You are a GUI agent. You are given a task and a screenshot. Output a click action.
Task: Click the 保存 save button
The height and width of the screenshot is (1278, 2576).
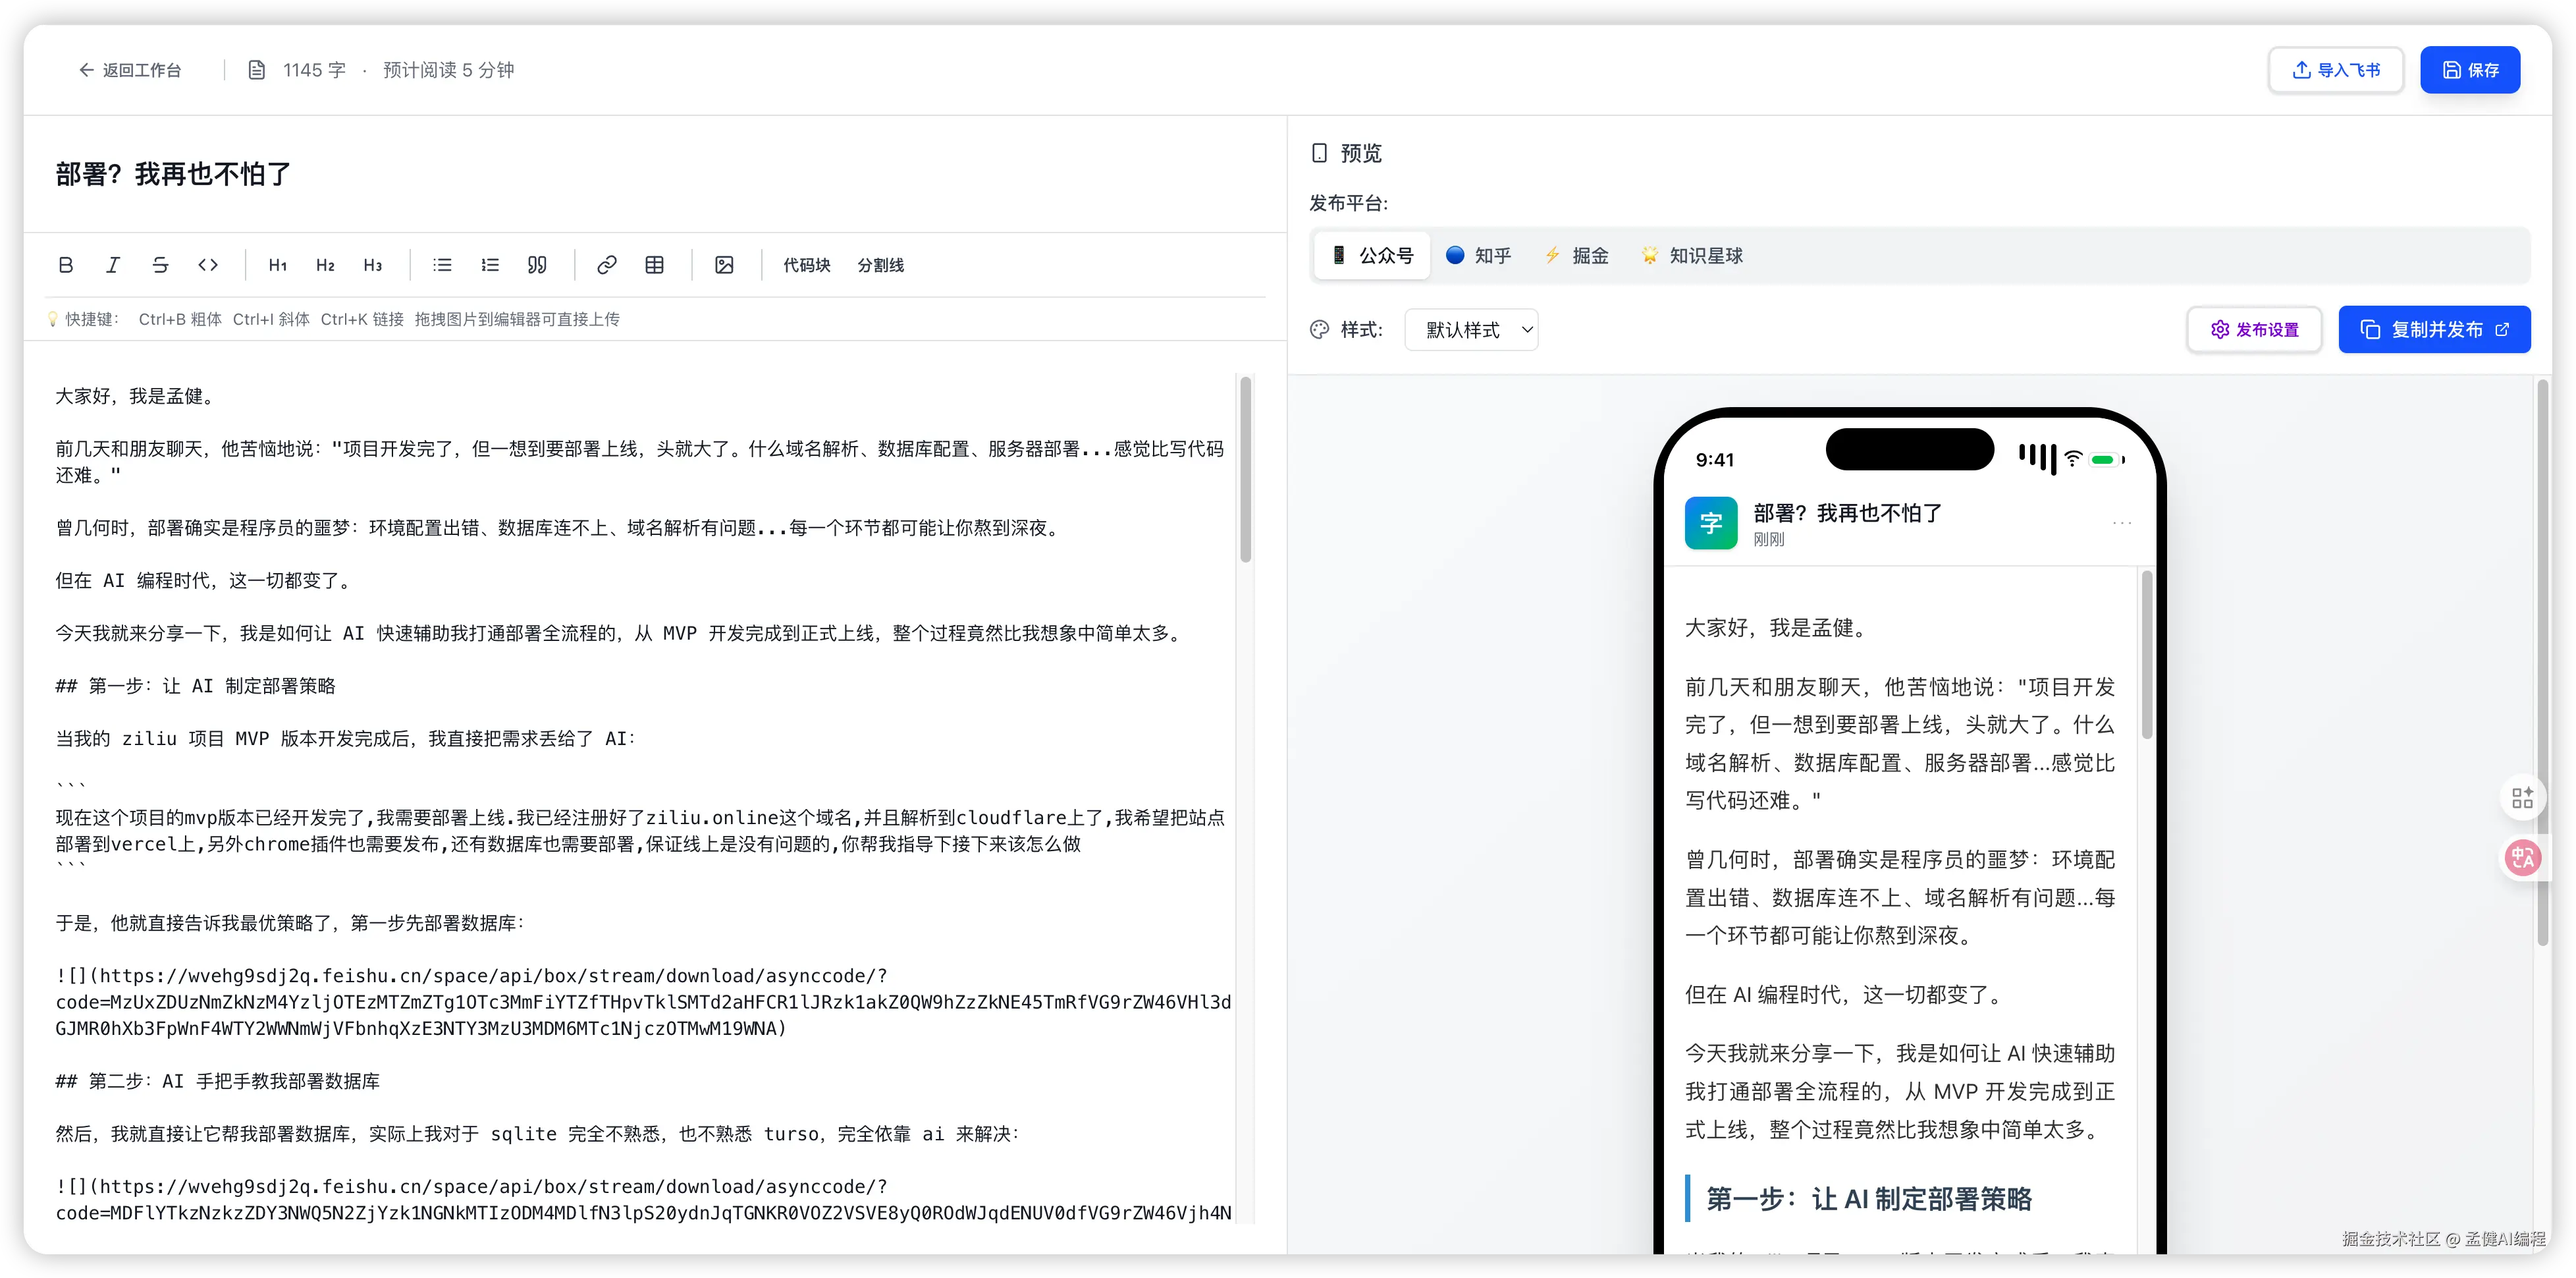tap(2470, 70)
